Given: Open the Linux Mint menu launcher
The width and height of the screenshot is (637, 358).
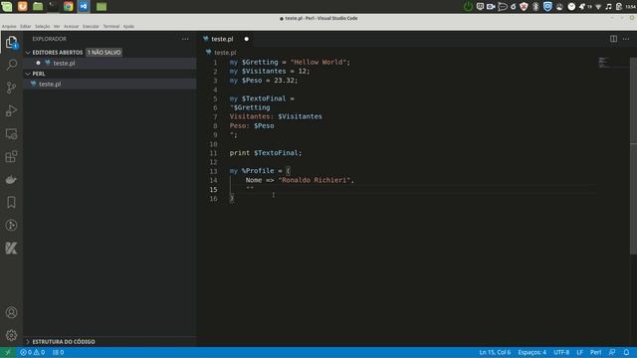Looking at the screenshot, I should coord(7,6).
